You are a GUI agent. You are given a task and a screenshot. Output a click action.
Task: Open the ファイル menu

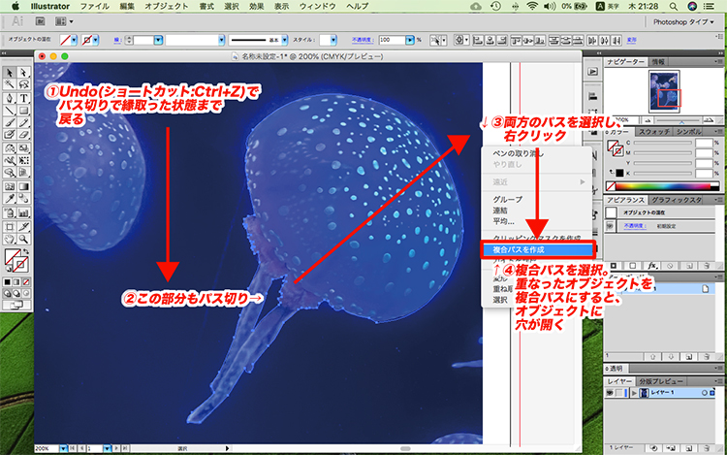point(95,7)
